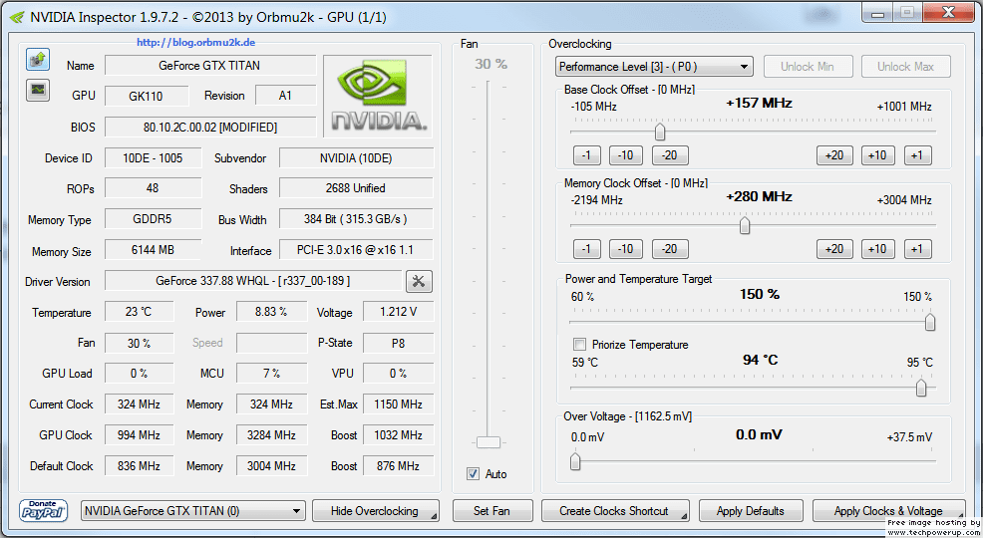Open the blog.orbmu2k.de link
The image size is (983, 538).
pyautogui.click(x=196, y=43)
